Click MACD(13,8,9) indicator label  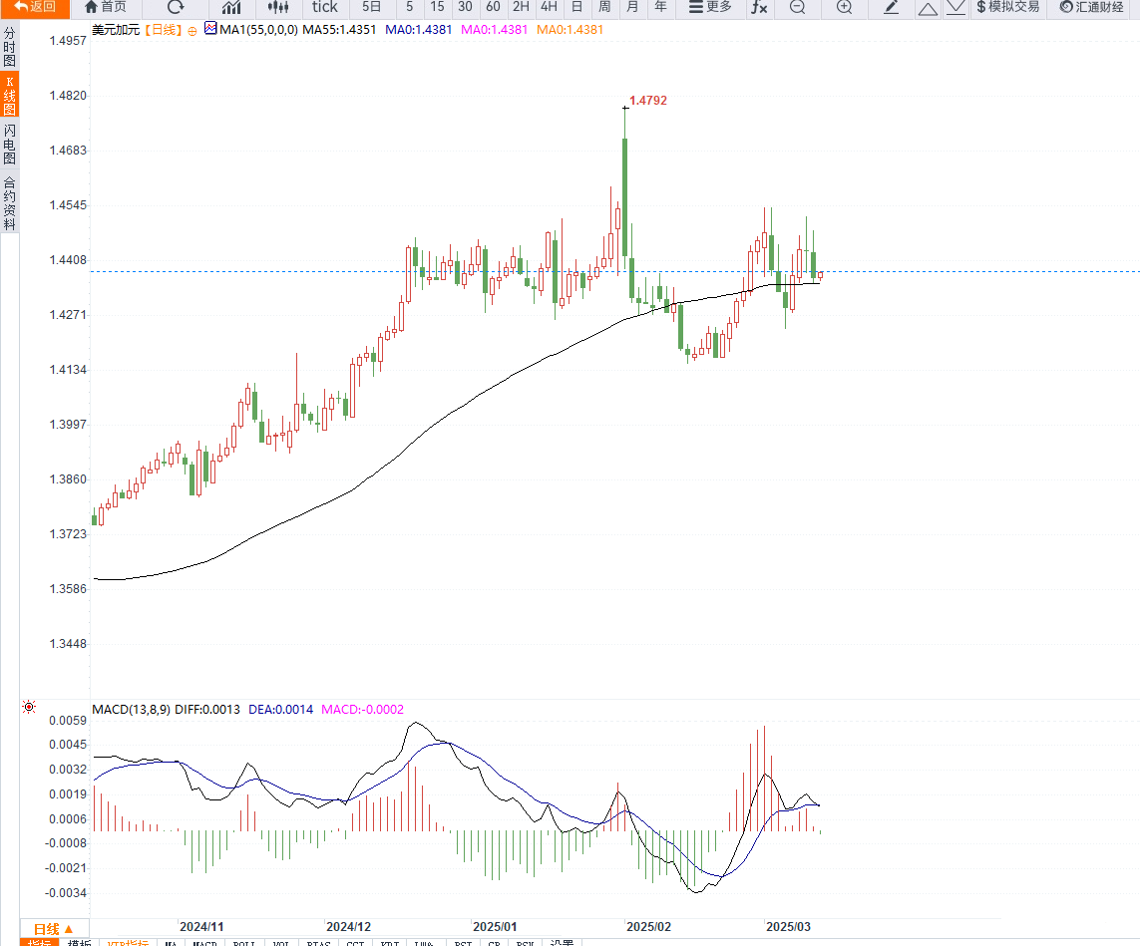click(132, 709)
